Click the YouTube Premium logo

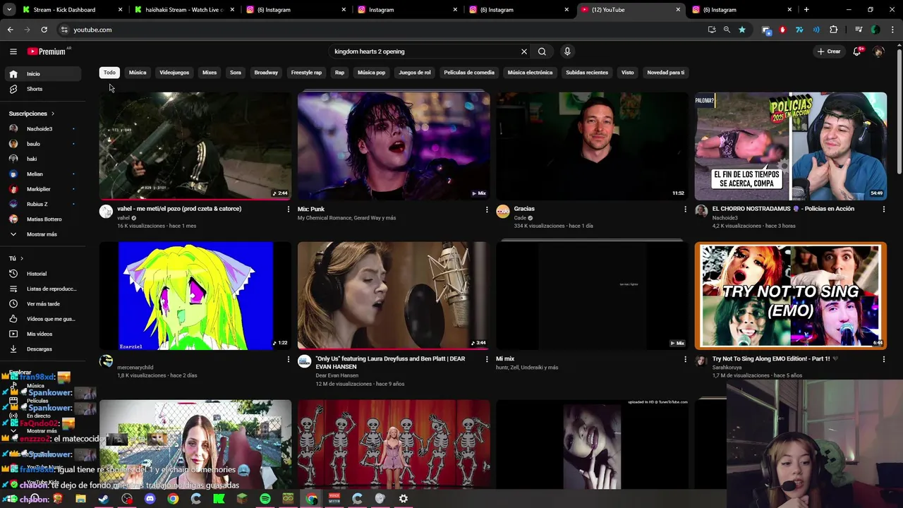(47, 52)
